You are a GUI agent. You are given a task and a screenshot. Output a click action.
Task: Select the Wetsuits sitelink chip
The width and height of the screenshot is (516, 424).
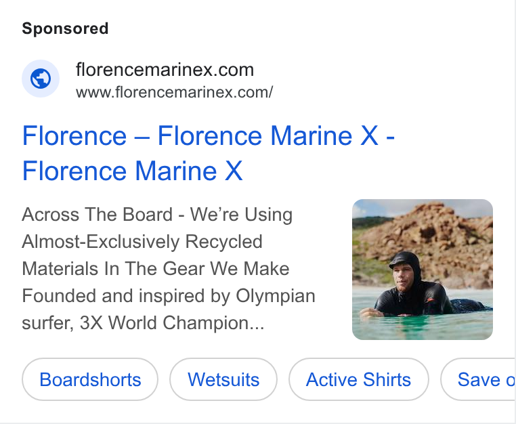pyautogui.click(x=223, y=379)
